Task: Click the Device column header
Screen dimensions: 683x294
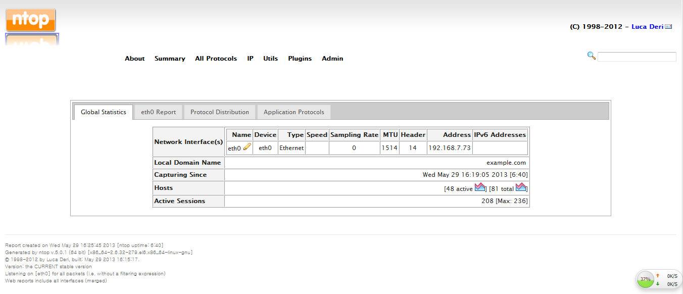Action: pos(265,135)
